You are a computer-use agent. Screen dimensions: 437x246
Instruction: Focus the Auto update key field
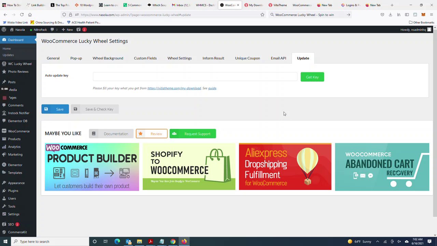(x=195, y=77)
